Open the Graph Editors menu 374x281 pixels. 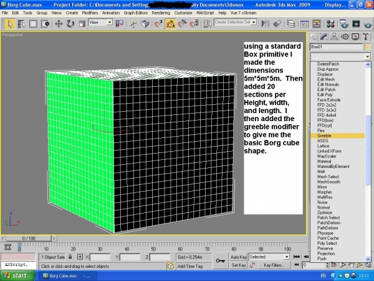pyautogui.click(x=135, y=13)
